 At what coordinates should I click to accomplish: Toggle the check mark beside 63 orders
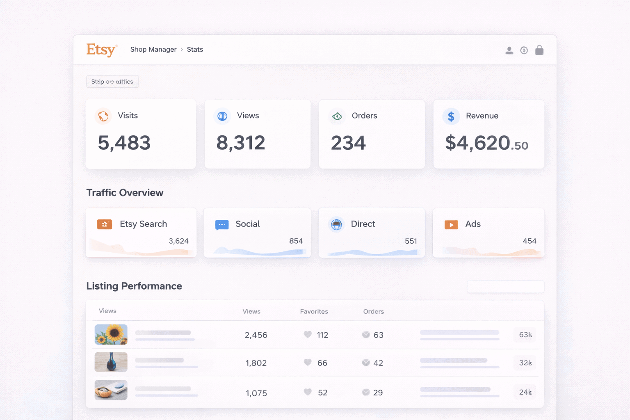pos(366,335)
